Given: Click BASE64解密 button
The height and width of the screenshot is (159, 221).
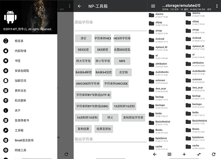Looking at the screenshot, I should coord(84,72).
